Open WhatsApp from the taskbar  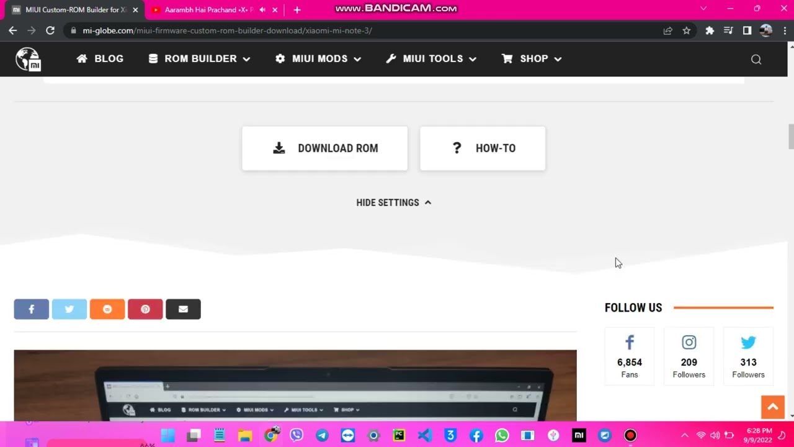tap(502, 436)
